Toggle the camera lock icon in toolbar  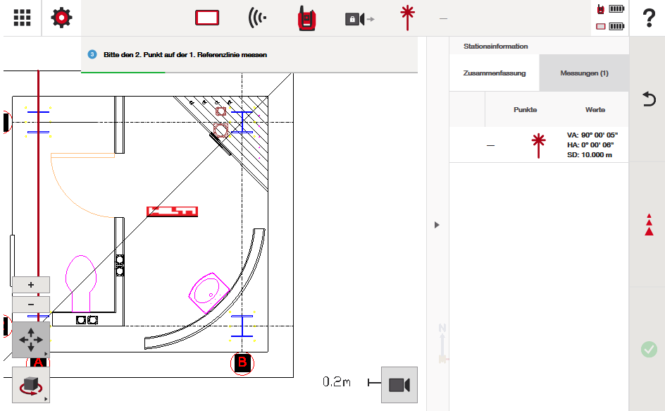coord(359,19)
